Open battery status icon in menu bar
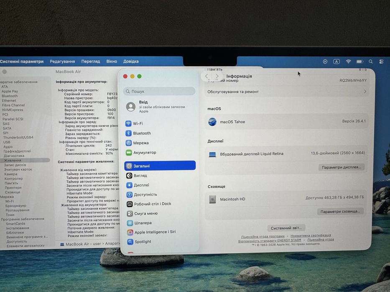Image resolution: width=390 pixels, height=292 pixels. point(359,61)
